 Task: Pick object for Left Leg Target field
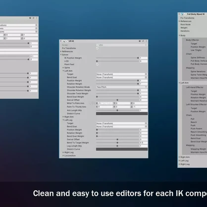pos(146,123)
